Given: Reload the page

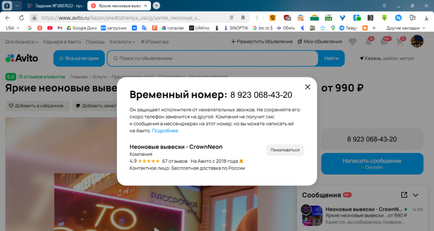Looking at the screenshot, I should tap(21, 18).
